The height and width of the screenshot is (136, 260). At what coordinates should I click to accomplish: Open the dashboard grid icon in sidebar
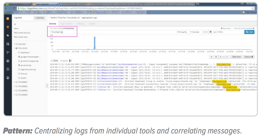coord(8,44)
